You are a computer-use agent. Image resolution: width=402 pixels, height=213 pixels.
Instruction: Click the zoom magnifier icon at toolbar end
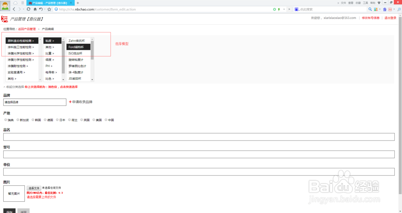click(x=399, y=9)
